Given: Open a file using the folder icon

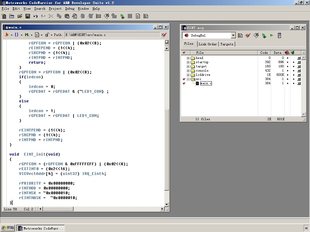Looking at the screenshot, I should pos(20,16).
